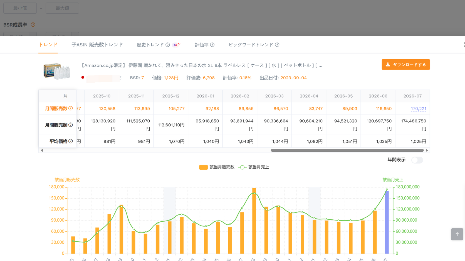Click the help icon next to 月間販売額
465x261 pixels.
(x=71, y=125)
